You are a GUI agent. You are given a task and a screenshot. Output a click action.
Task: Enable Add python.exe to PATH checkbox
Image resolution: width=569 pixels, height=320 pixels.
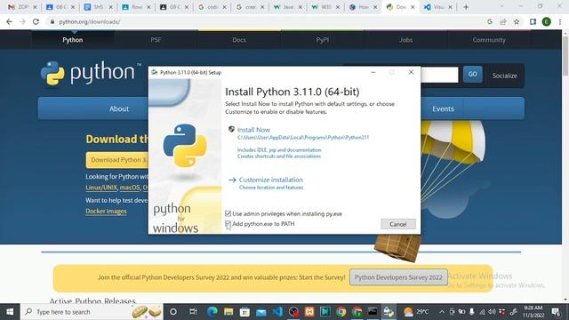tap(228, 223)
